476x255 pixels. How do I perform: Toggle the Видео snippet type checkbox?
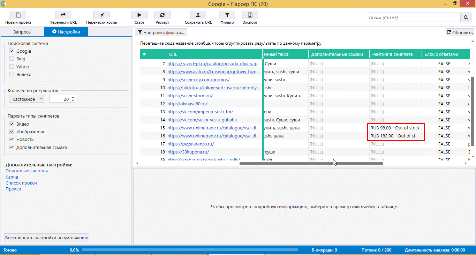point(12,124)
